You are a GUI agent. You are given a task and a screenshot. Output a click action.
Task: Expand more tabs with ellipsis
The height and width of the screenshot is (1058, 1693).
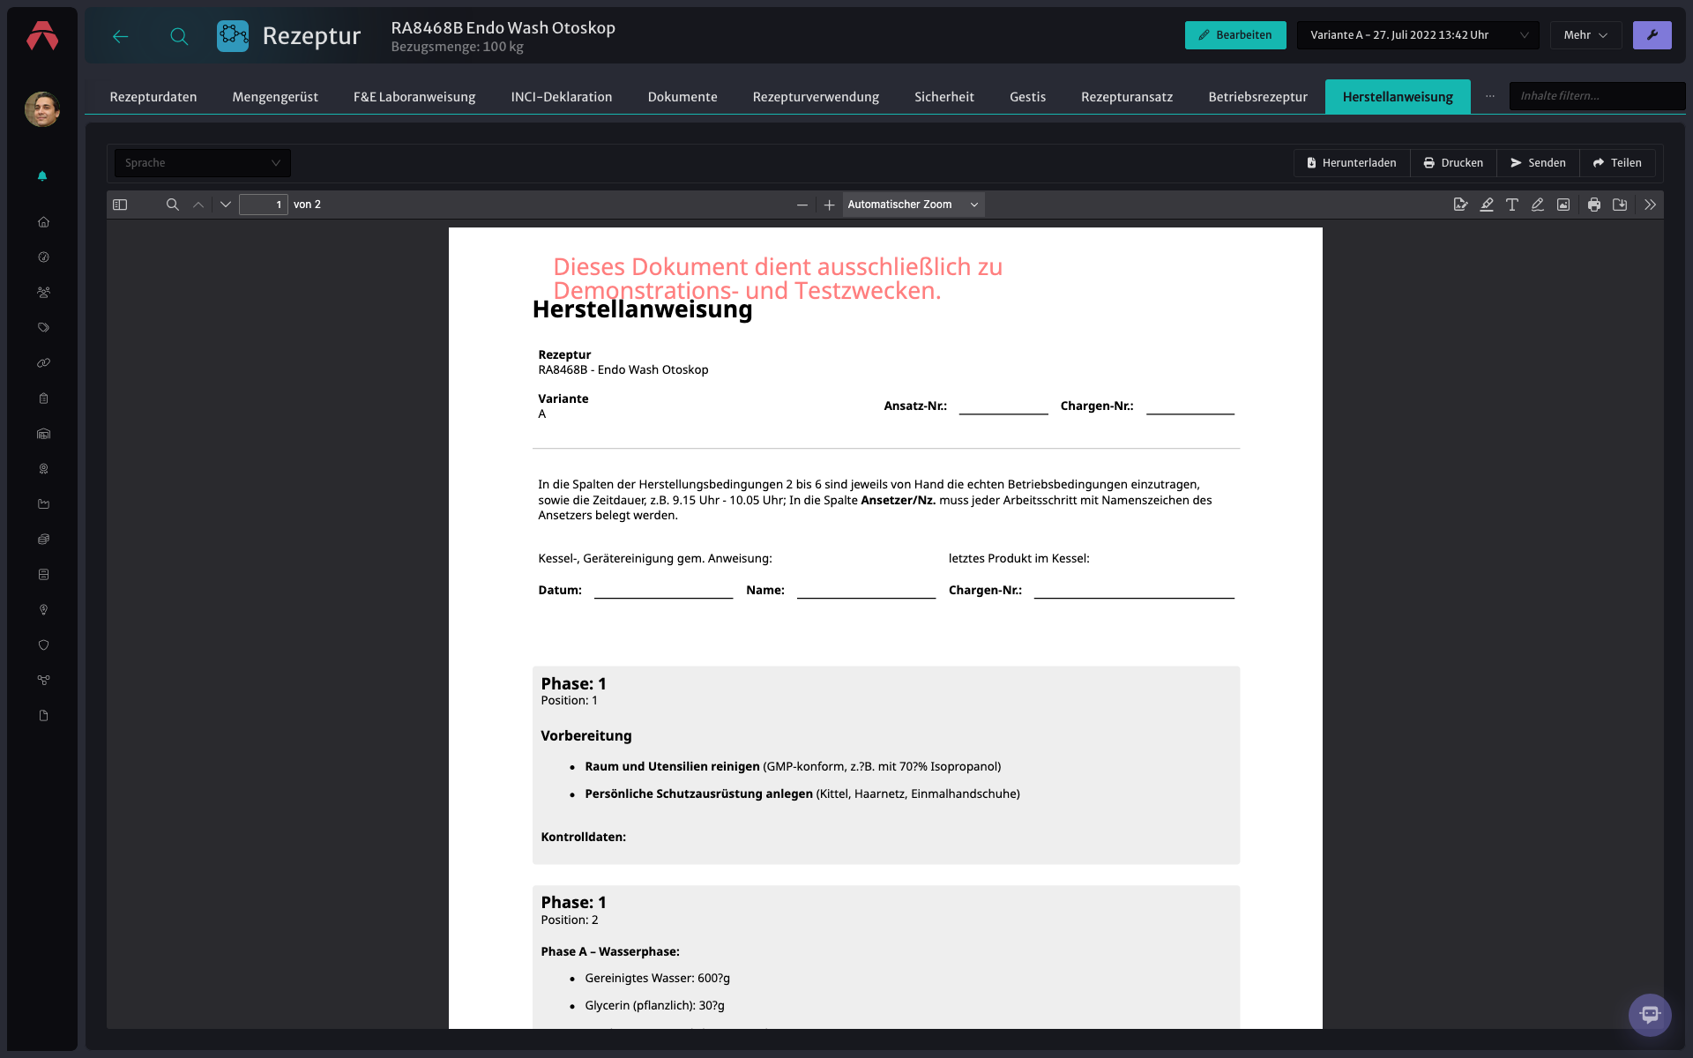1490,96
